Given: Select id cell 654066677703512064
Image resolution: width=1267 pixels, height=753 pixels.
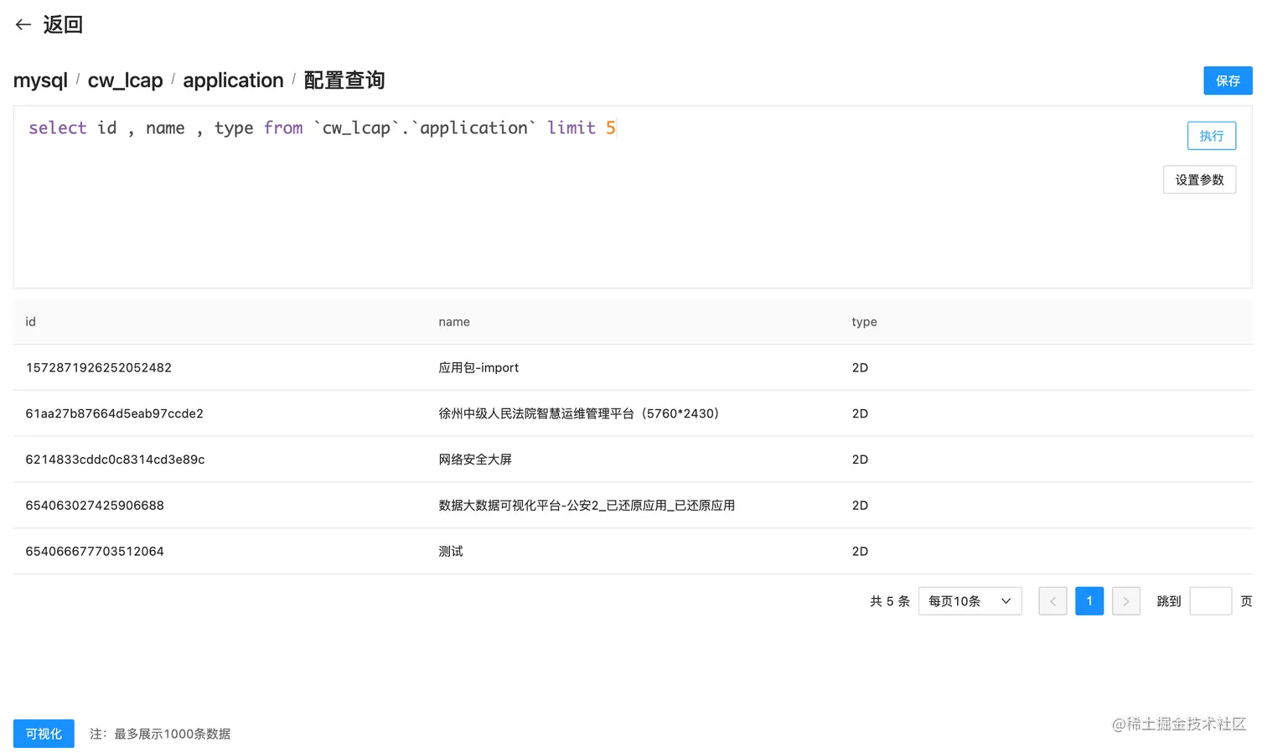Looking at the screenshot, I should (95, 551).
